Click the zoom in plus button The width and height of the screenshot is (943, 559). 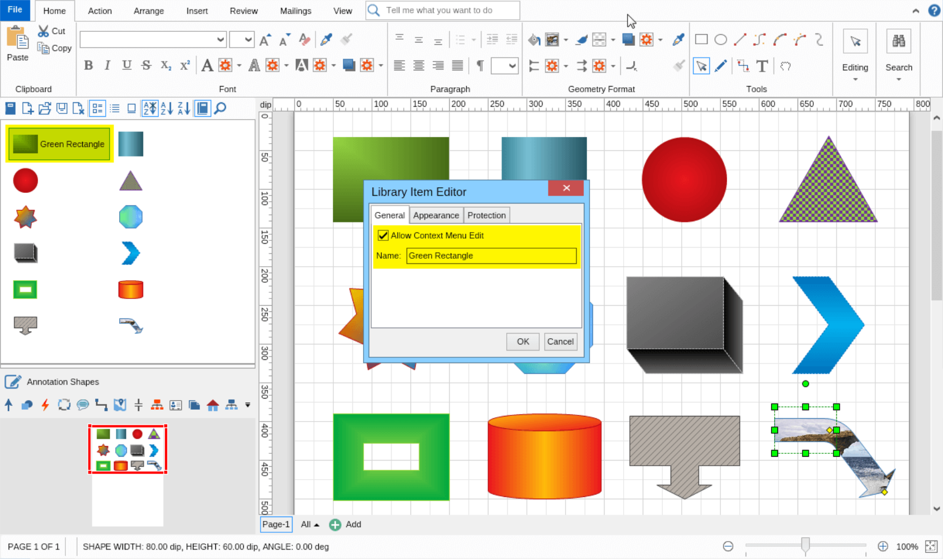[883, 546]
